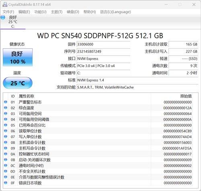Click the CrystalDiskInfo app icon in title bar
The image size is (201, 191).
(x=5, y=4)
